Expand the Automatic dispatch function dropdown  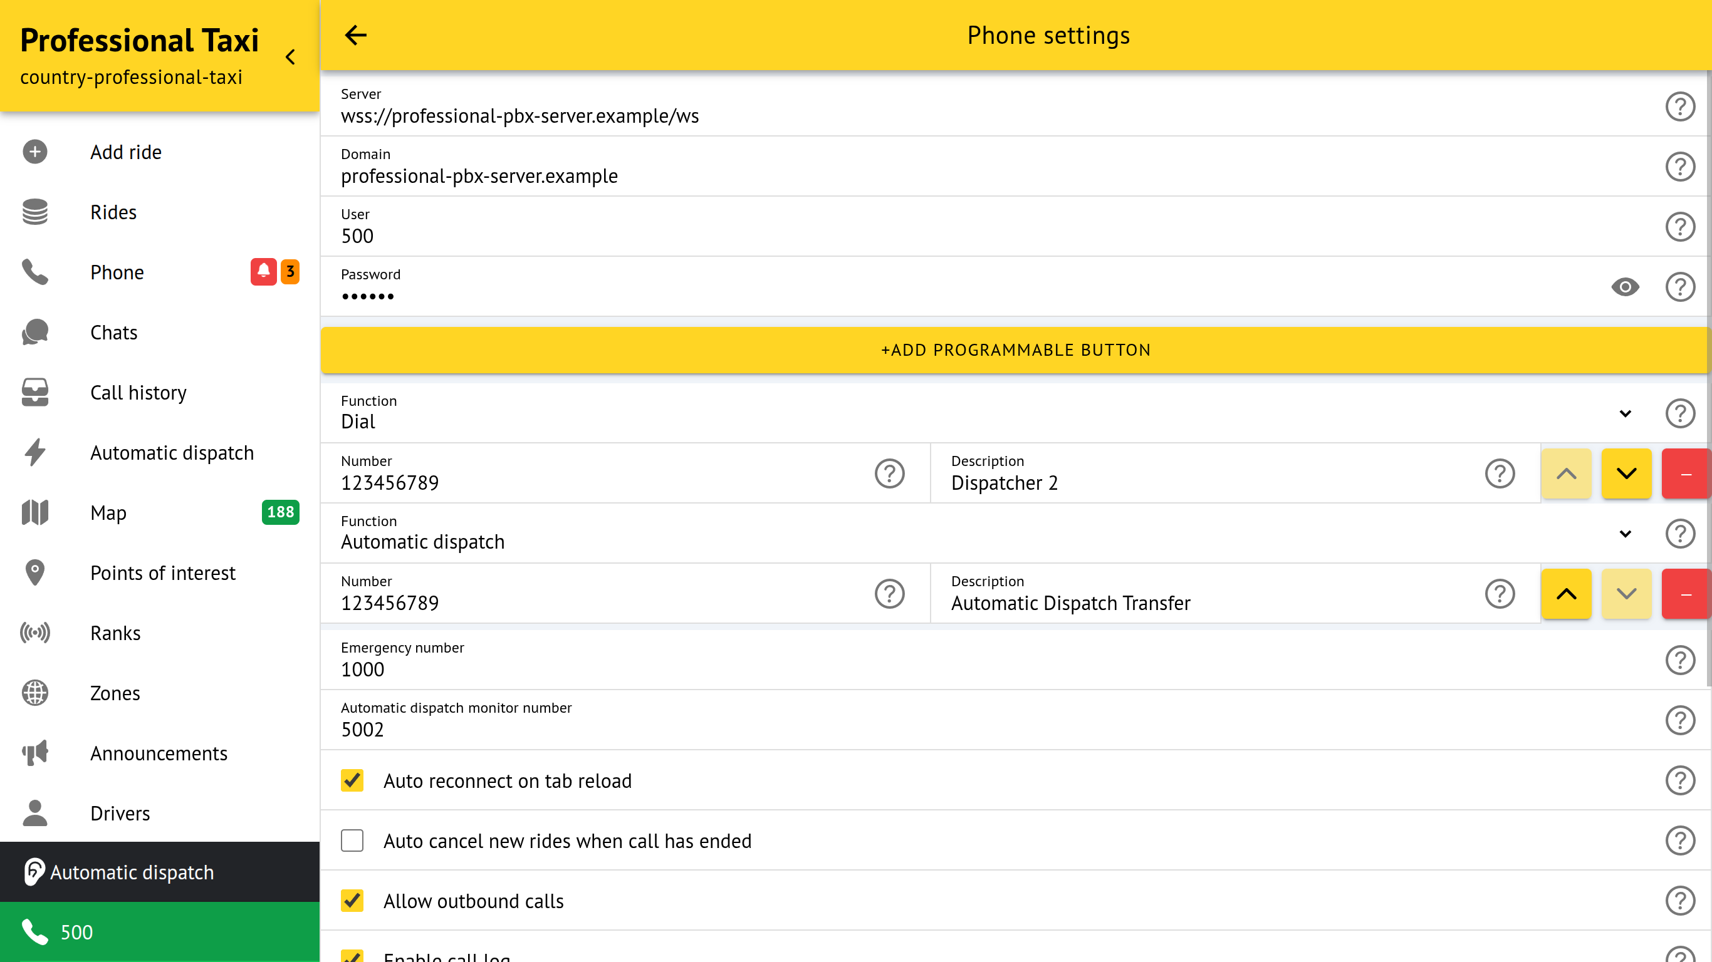coord(1625,534)
